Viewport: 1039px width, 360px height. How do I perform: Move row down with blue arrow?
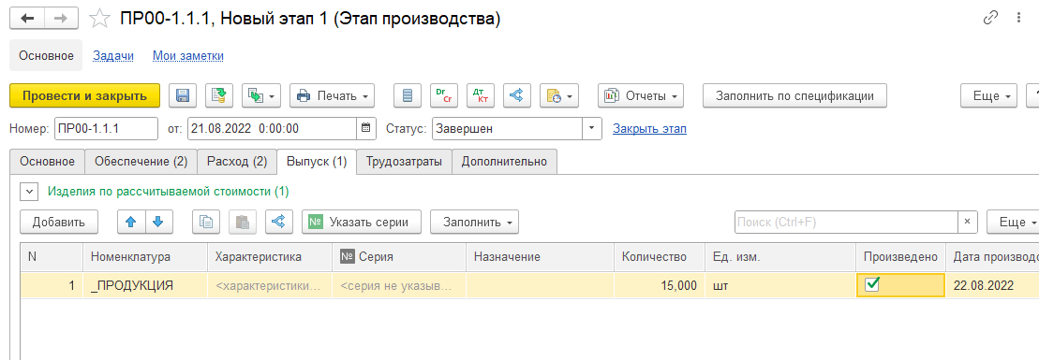158,222
